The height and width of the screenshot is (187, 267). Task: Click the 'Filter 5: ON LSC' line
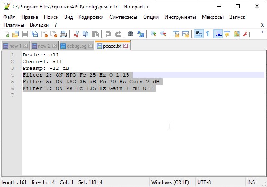point(91,82)
